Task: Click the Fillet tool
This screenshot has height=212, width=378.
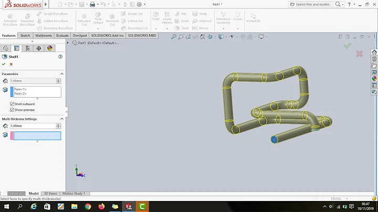Action: point(156,16)
